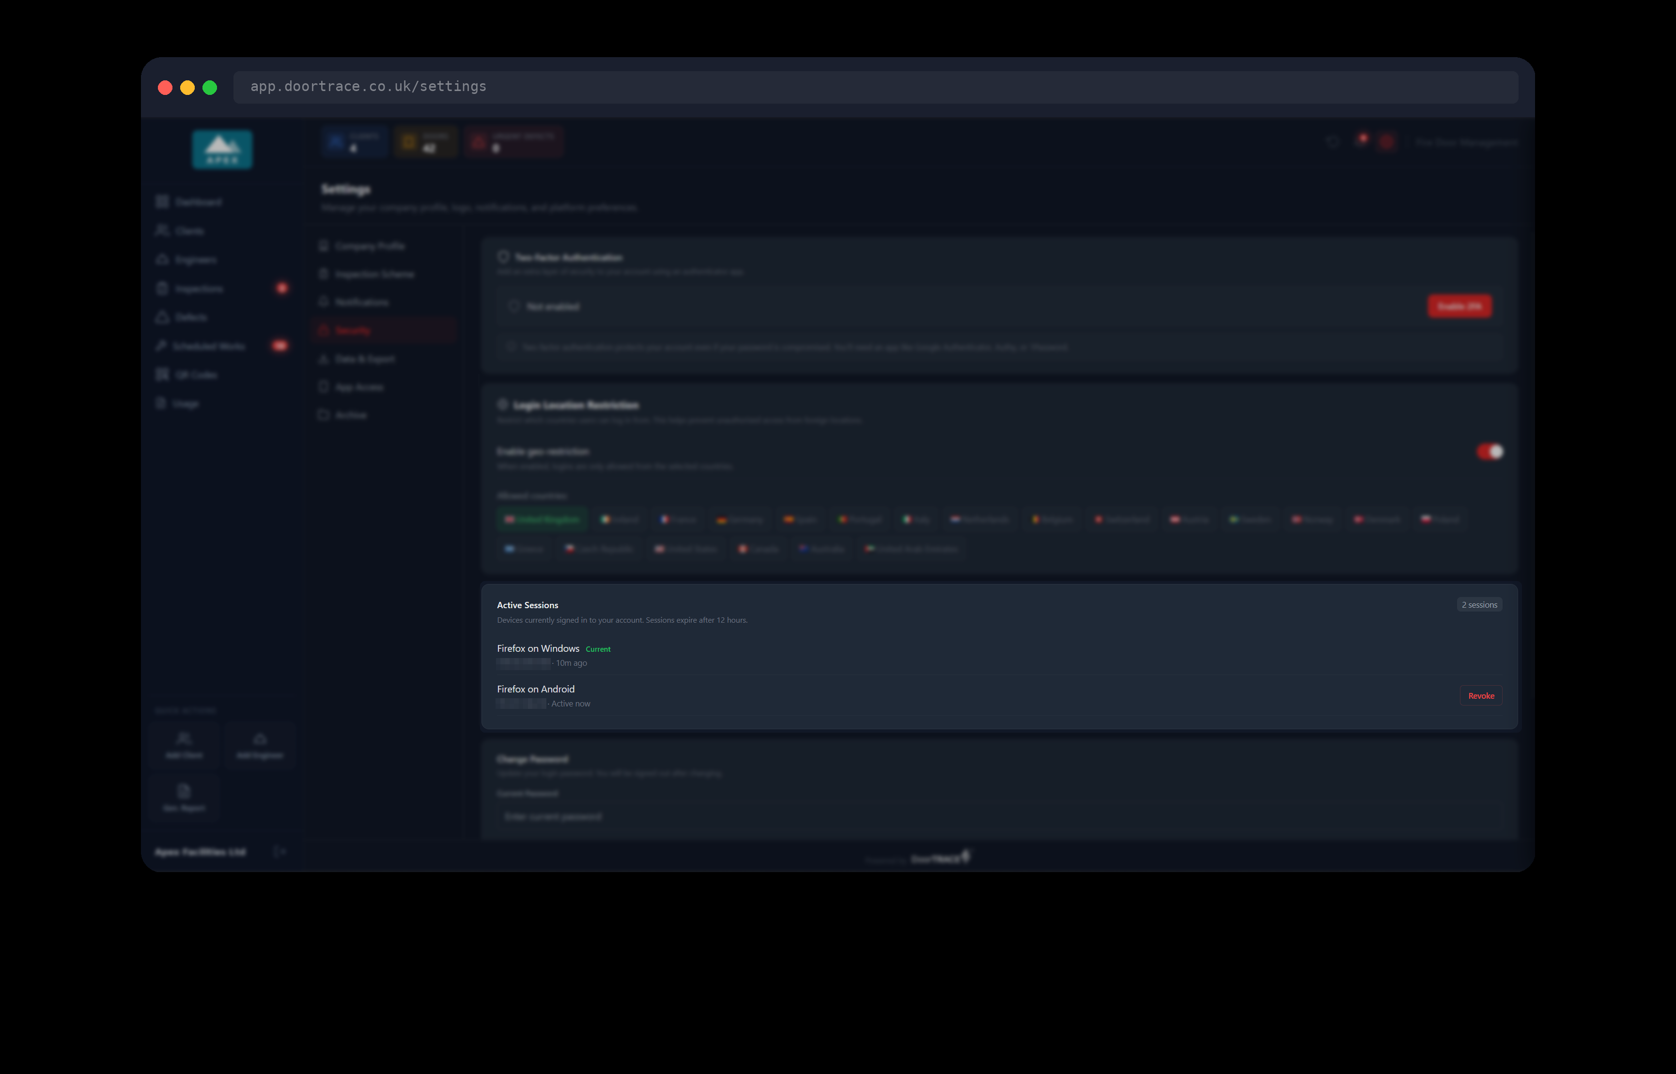The width and height of the screenshot is (1676, 1074).
Task: Open the Data & Export settings tab
Action: (384, 358)
